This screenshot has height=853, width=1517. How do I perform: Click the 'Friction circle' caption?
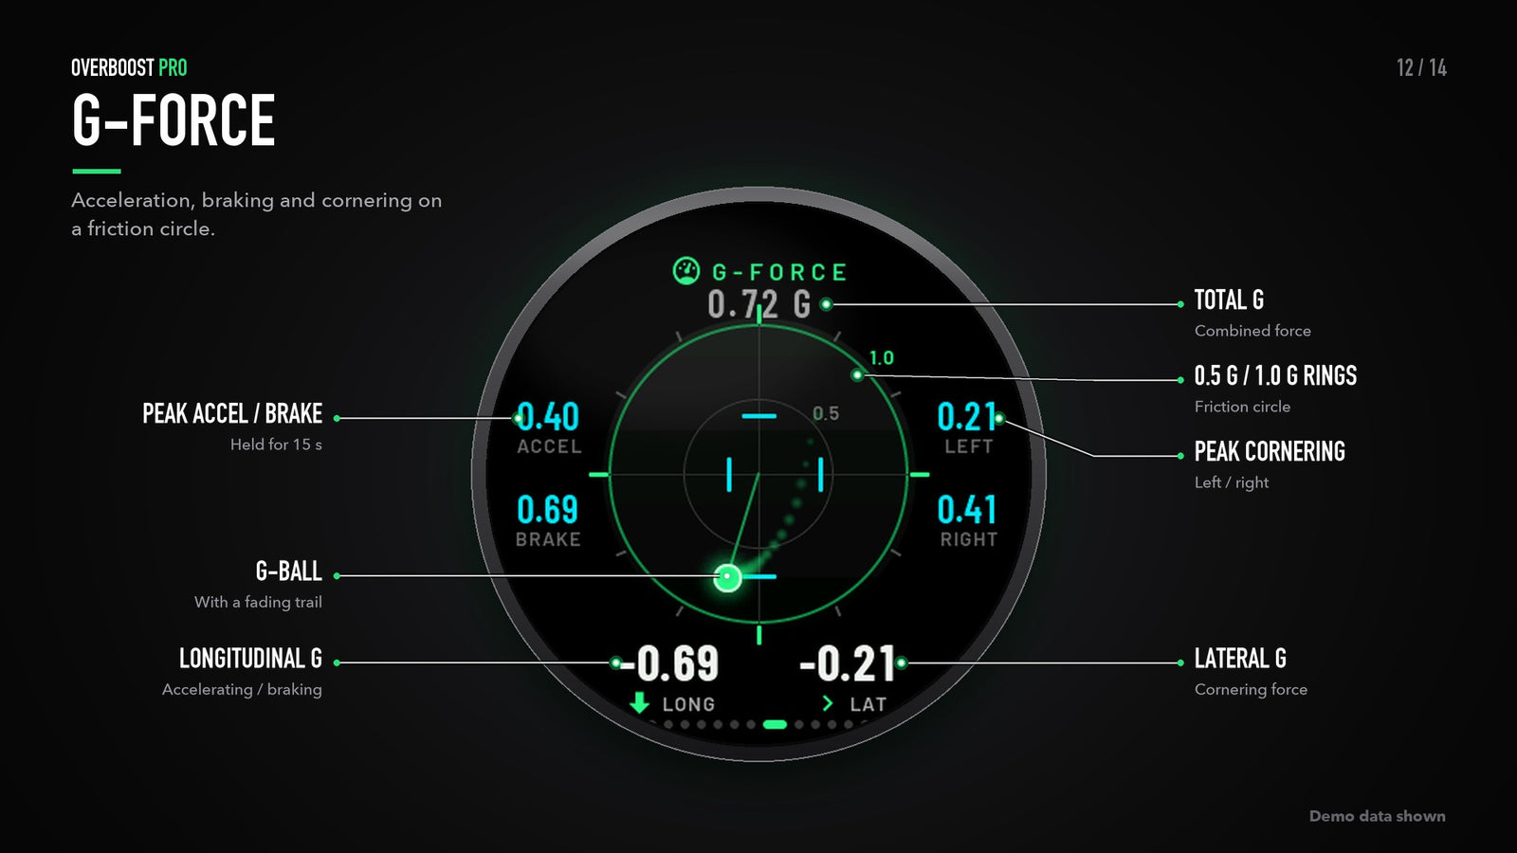(x=1242, y=406)
